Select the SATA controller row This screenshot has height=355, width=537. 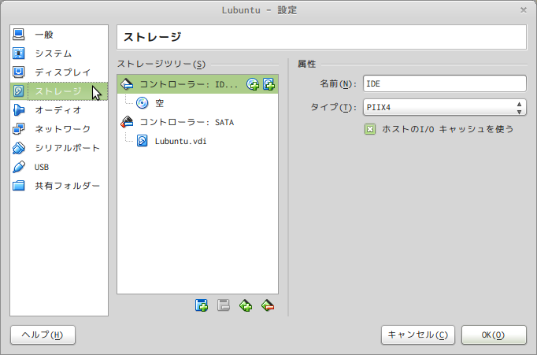[x=198, y=122]
